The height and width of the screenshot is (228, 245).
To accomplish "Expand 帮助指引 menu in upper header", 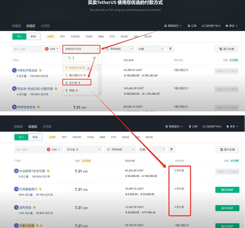I will pos(173,26).
